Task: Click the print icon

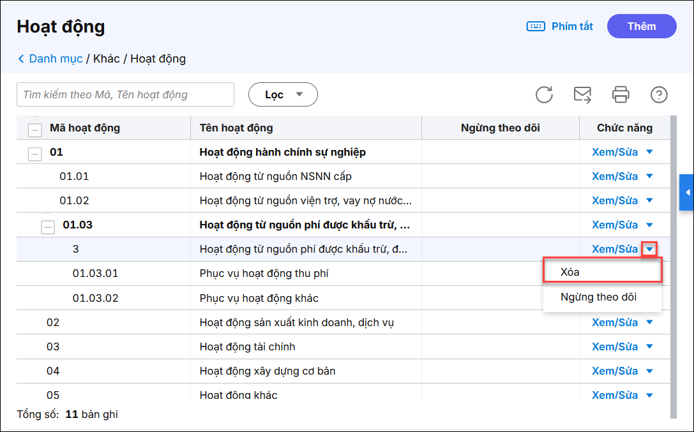Action: 621,95
